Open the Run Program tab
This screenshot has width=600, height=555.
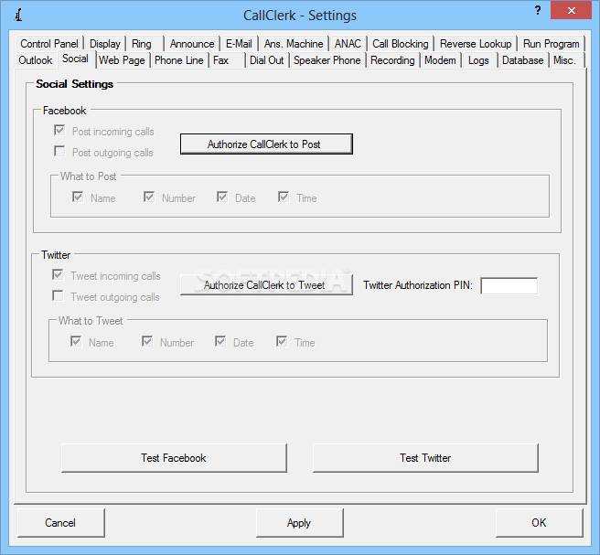click(x=551, y=44)
